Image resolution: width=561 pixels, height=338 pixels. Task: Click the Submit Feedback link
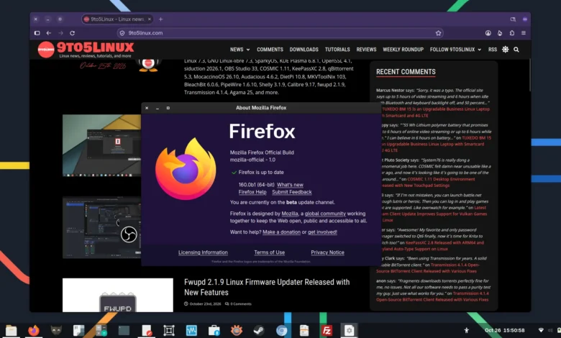(291, 192)
